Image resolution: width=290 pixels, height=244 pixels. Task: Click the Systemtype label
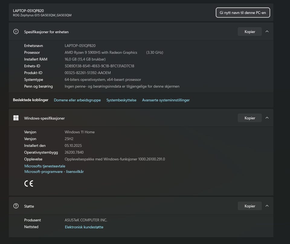point(34,80)
